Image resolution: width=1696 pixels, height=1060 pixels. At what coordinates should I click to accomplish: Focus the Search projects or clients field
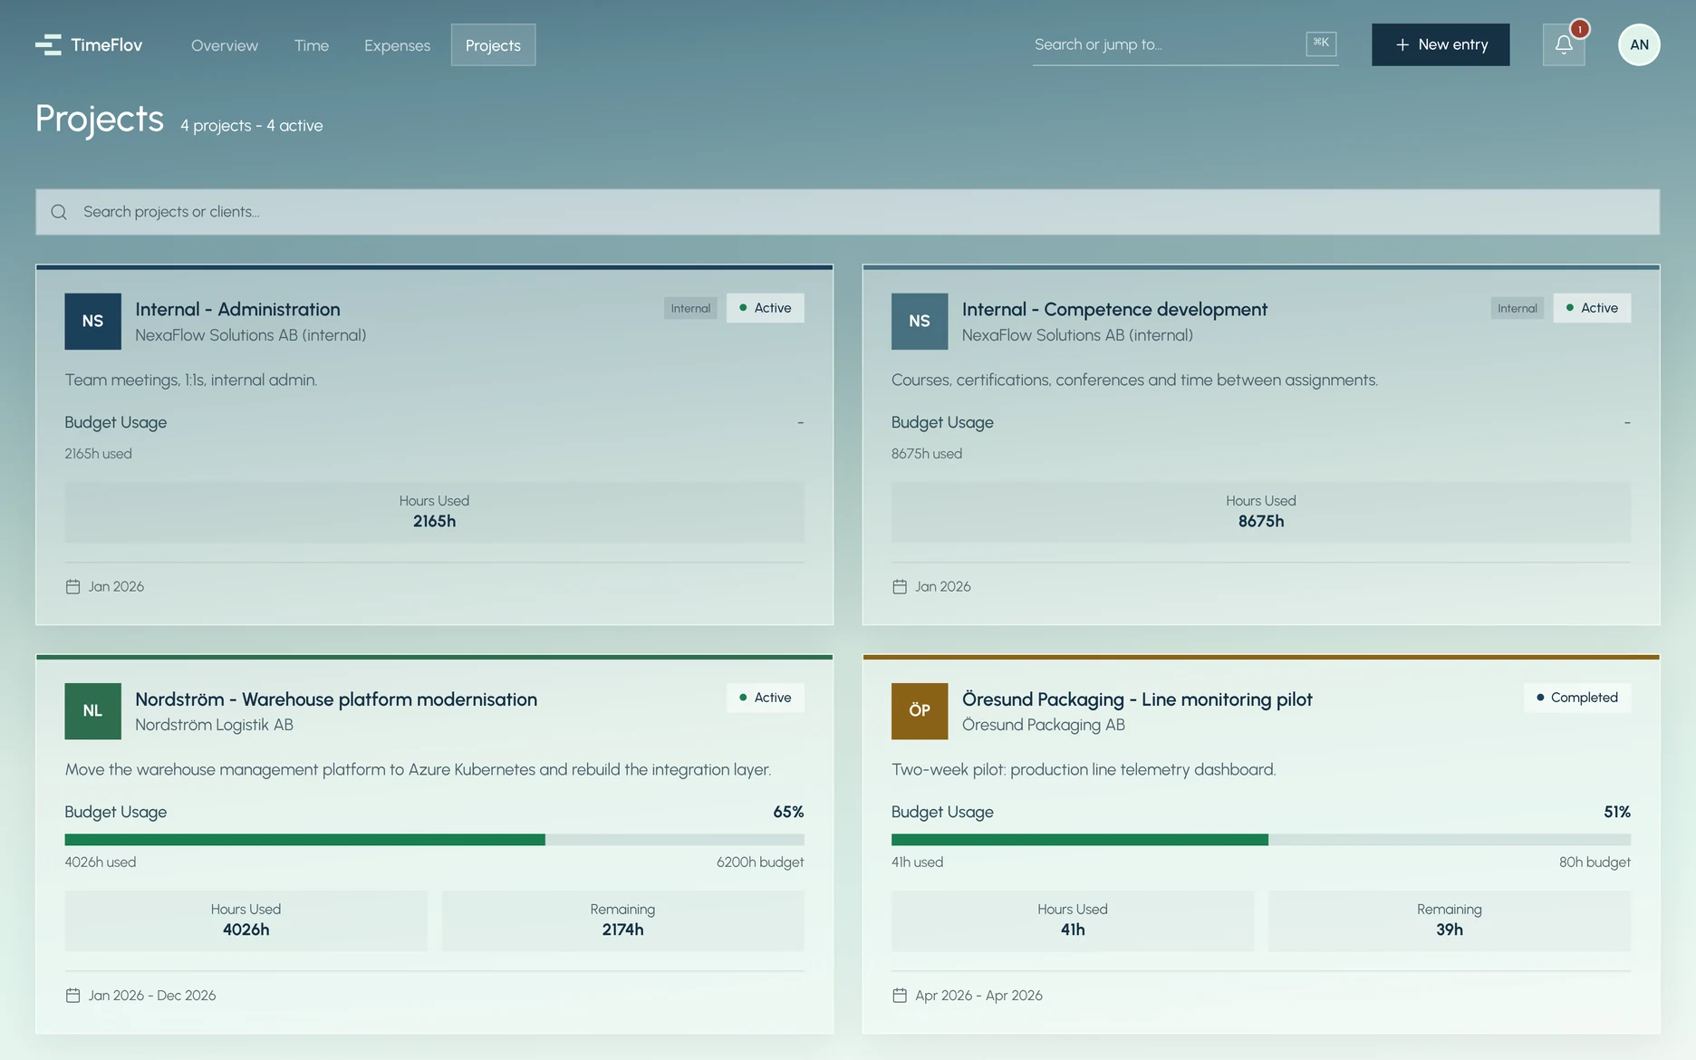click(848, 212)
